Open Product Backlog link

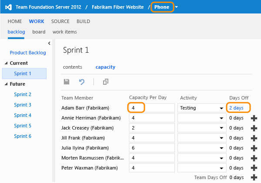click(x=28, y=53)
